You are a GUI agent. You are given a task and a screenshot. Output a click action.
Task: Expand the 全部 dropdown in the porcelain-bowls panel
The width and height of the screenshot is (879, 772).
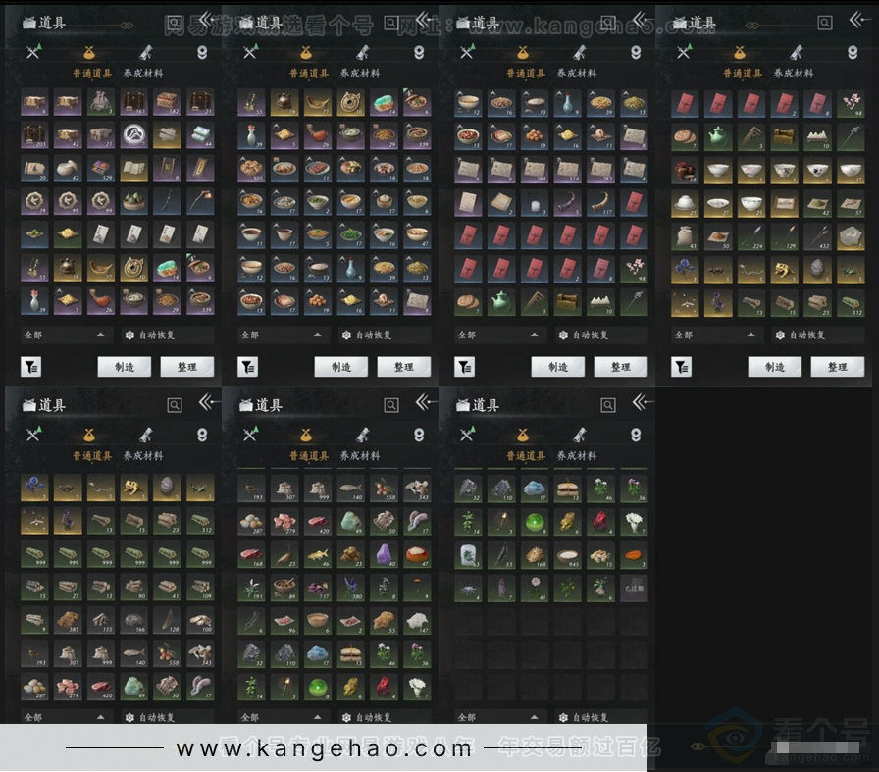tap(717, 335)
